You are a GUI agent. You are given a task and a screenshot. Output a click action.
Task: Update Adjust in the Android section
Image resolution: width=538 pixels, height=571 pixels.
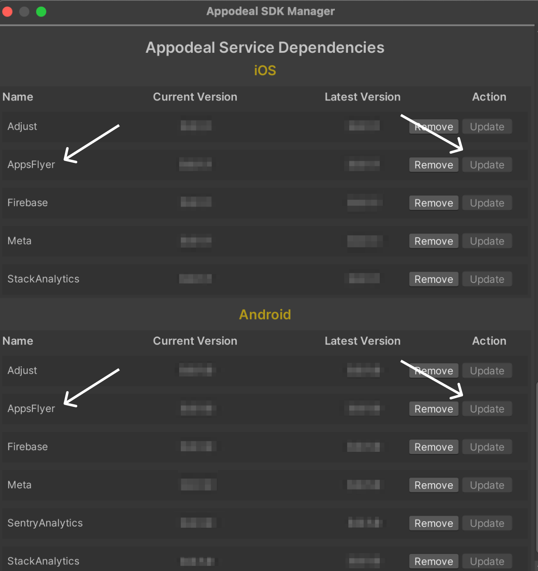pos(487,371)
